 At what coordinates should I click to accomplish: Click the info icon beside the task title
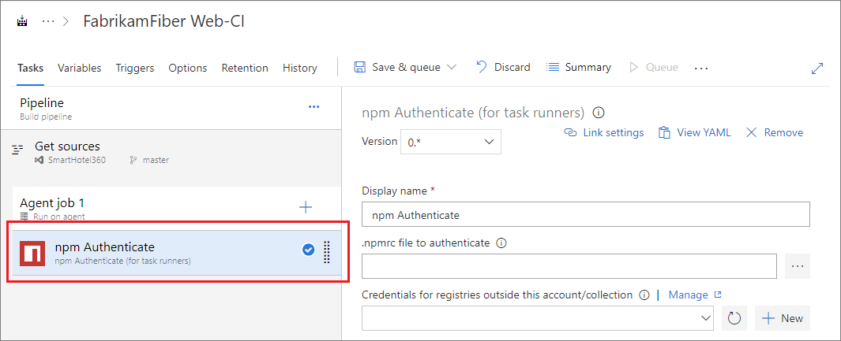[x=599, y=112]
